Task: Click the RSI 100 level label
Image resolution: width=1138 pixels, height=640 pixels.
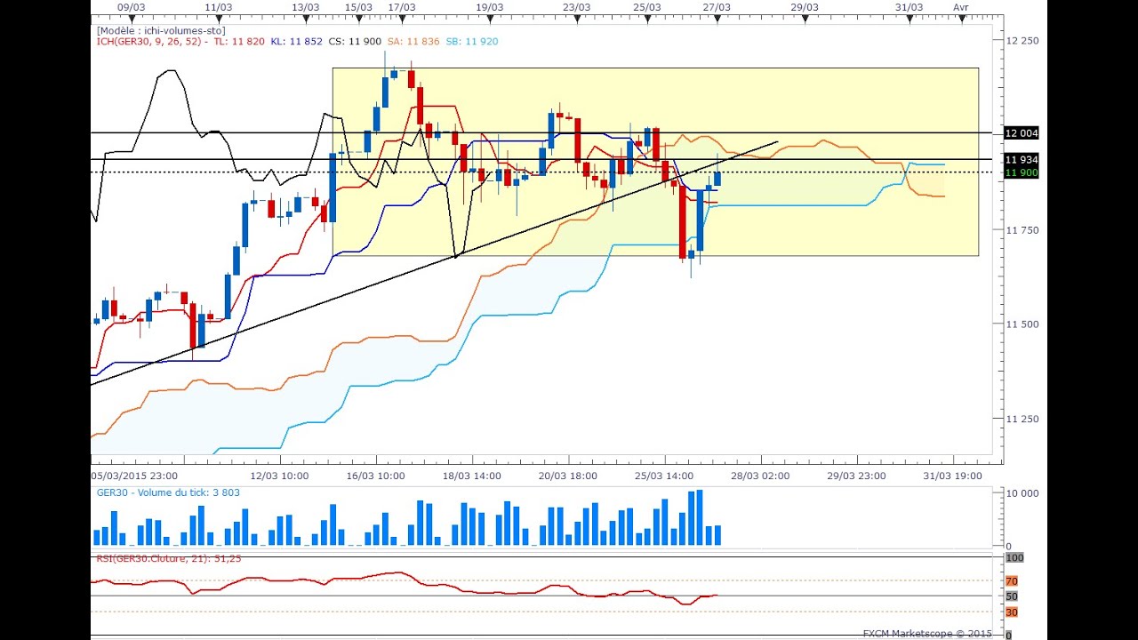Action: pos(1014,557)
